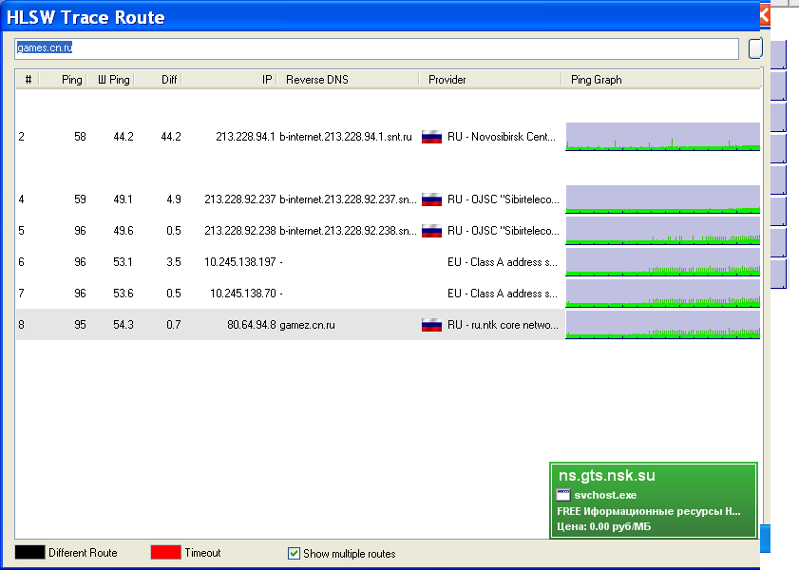
Task: Click the black Different Route color swatch
Action: pyautogui.click(x=29, y=553)
